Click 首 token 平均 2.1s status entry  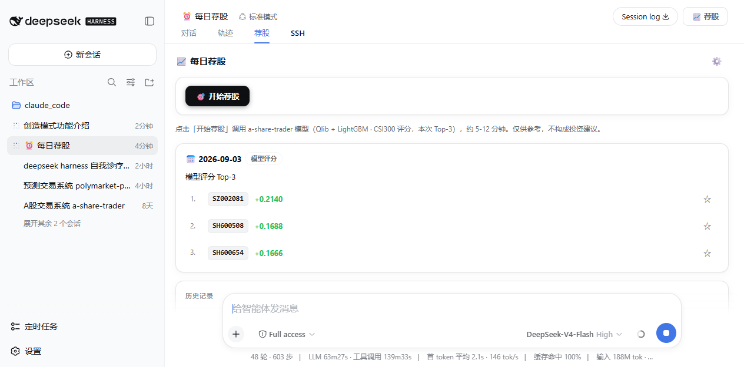473,356
